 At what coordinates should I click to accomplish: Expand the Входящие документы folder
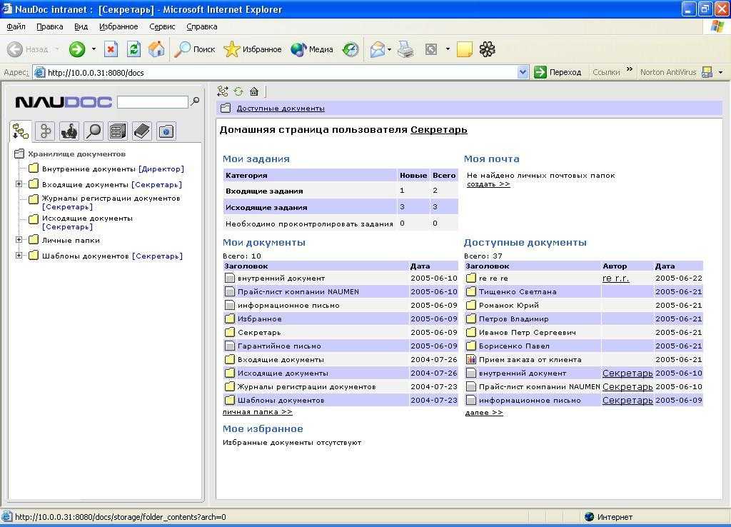(19, 184)
